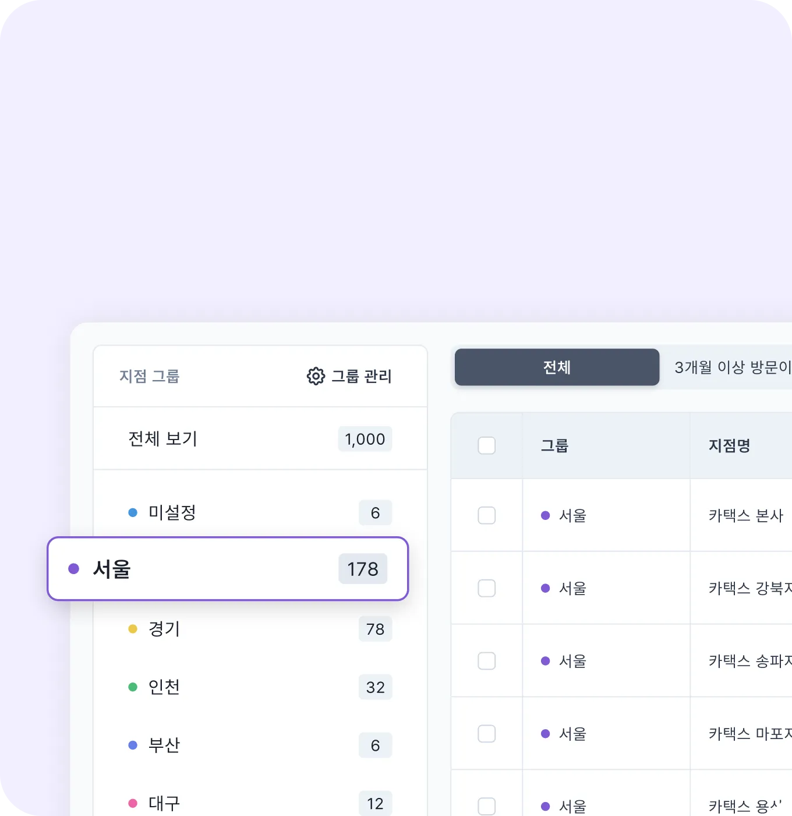The image size is (792, 816).
Task: Check the 카택스 강북 row checkbox
Action: (487, 588)
